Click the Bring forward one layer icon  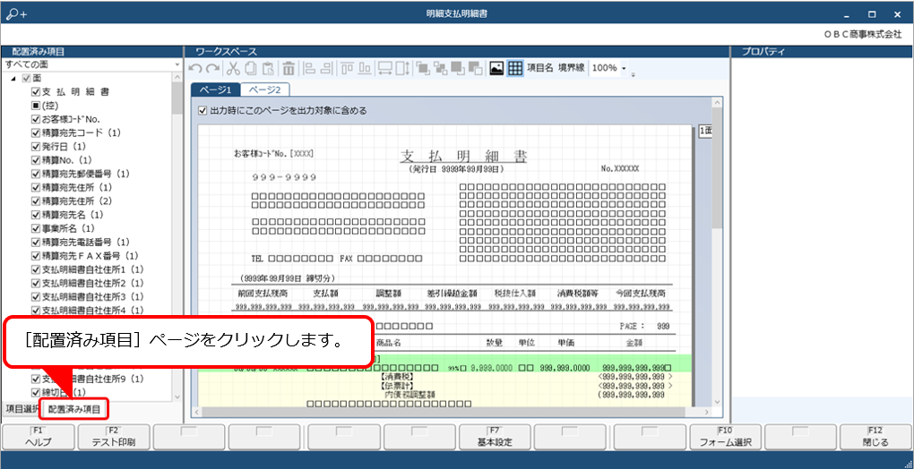[x=458, y=68]
